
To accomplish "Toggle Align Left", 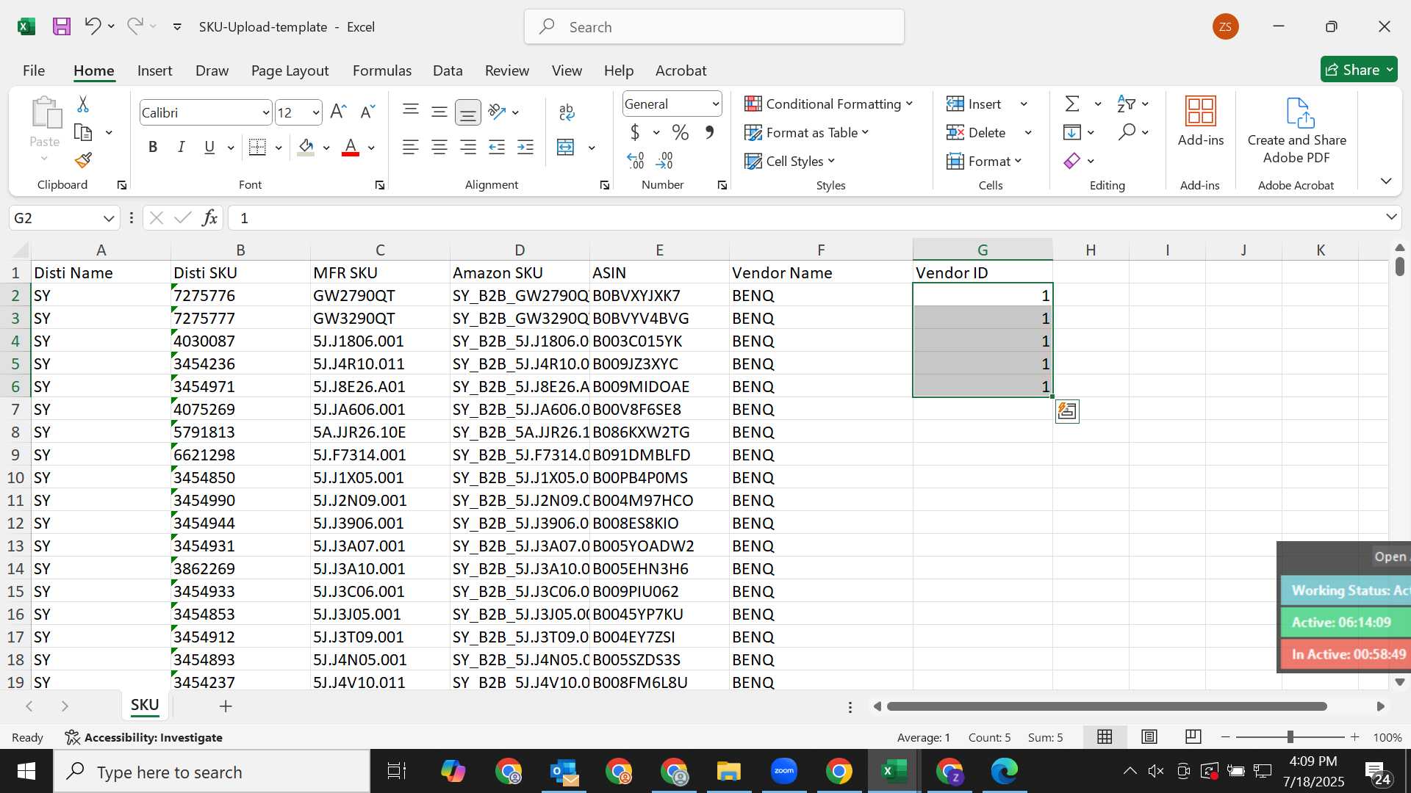I will [x=411, y=148].
